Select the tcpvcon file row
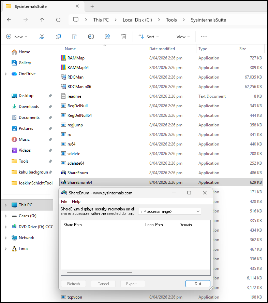 click(161, 297)
